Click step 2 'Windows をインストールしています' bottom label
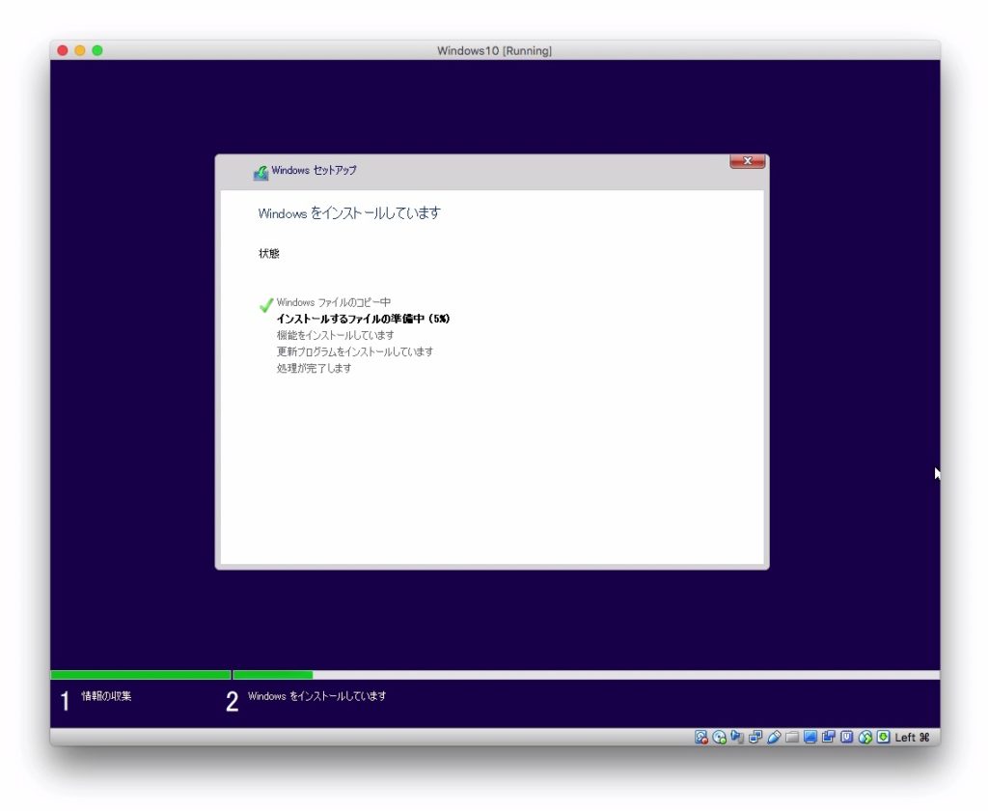This screenshot has height=811, width=988. pos(316,696)
